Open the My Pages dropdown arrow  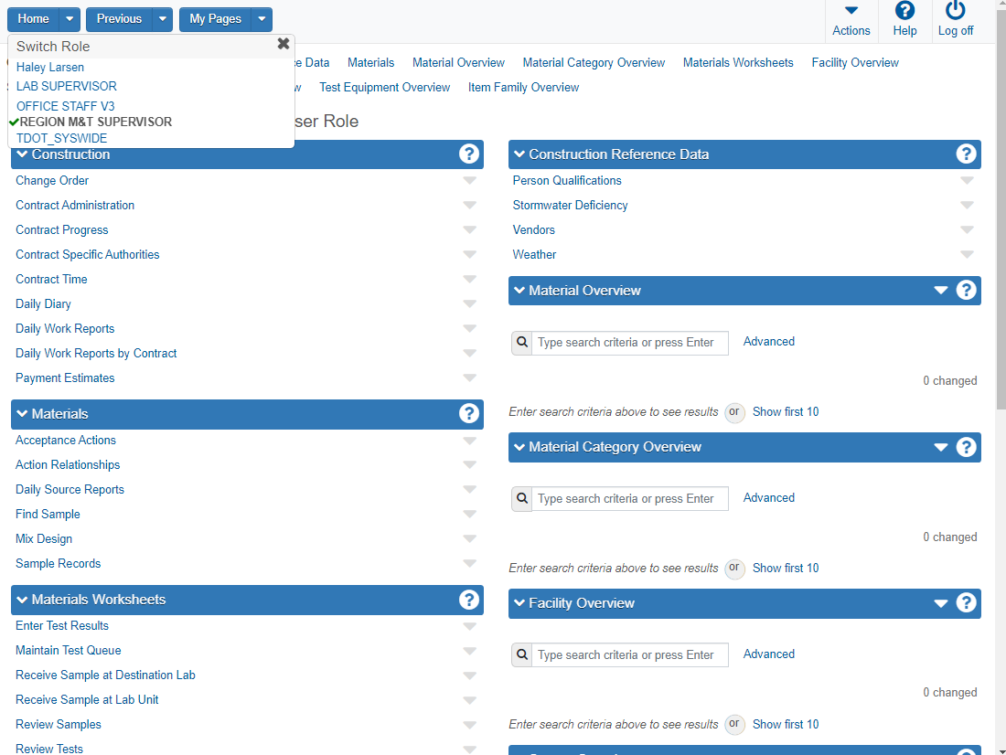262,19
